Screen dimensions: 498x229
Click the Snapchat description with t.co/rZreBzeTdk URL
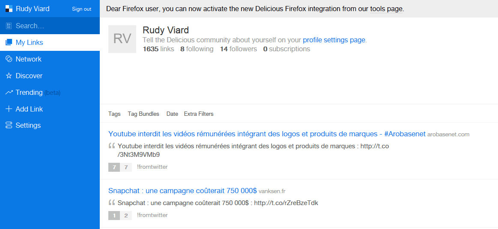coord(218,203)
